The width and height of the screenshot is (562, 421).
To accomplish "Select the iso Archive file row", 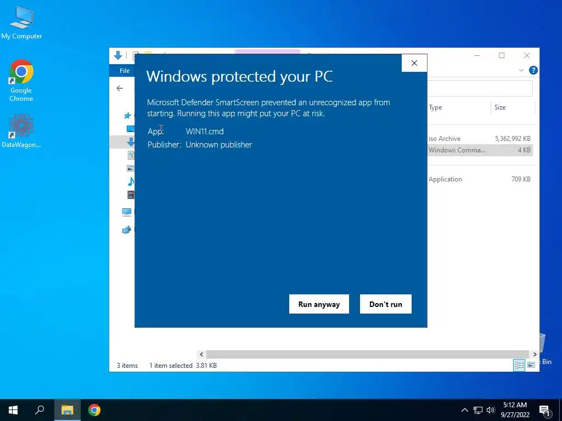I will point(480,139).
